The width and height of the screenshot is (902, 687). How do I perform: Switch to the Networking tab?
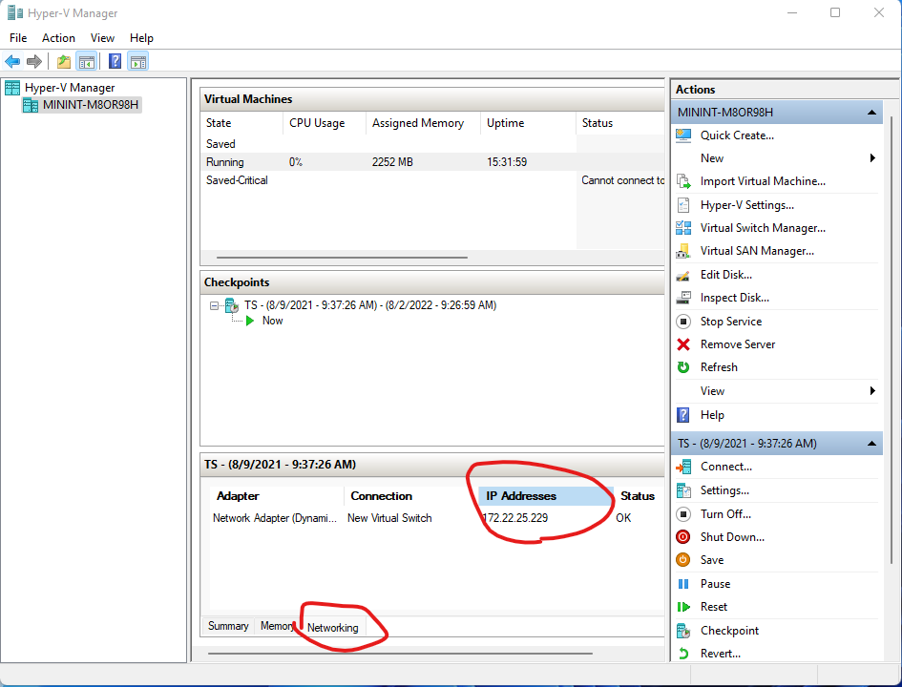332,628
